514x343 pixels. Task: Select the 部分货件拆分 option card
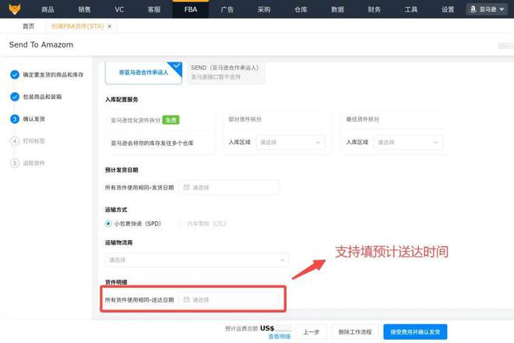pos(277,132)
